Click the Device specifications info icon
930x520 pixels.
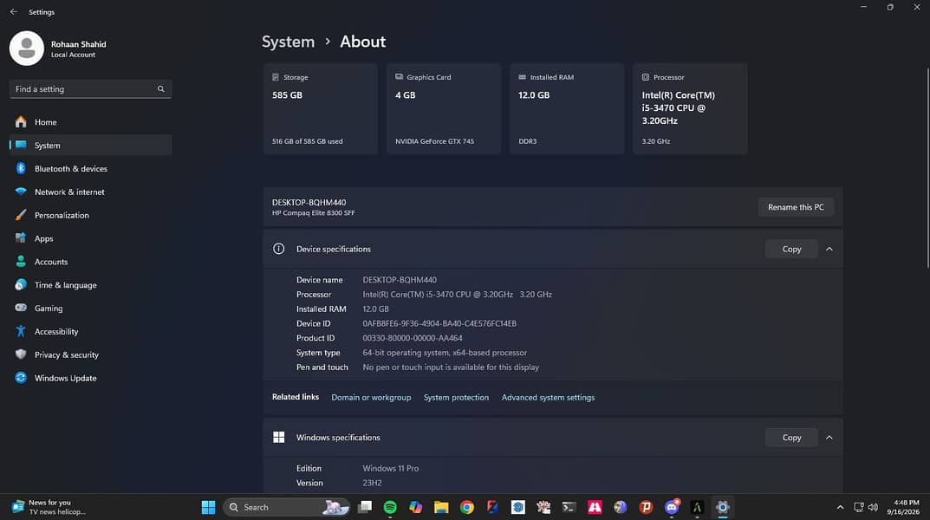tap(279, 249)
